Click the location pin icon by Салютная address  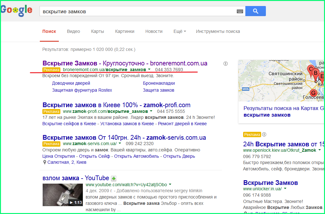(x=44, y=162)
